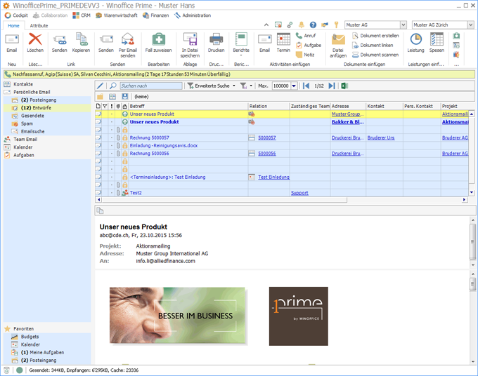Insert a Notiz activity
The image size is (478, 376).
click(x=305, y=55)
